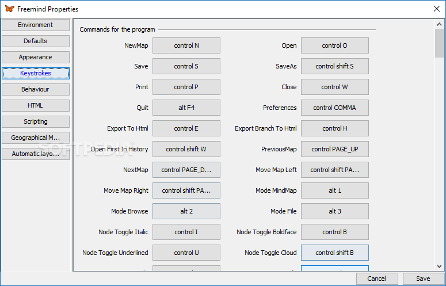Click the scrollbar up arrow

(x=440, y=24)
